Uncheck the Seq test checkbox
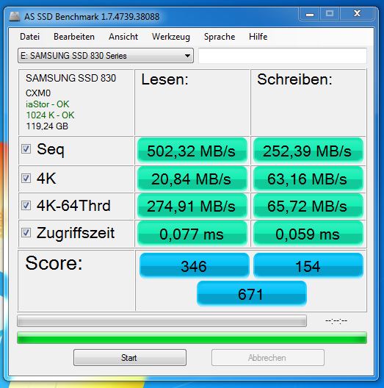 (26, 149)
